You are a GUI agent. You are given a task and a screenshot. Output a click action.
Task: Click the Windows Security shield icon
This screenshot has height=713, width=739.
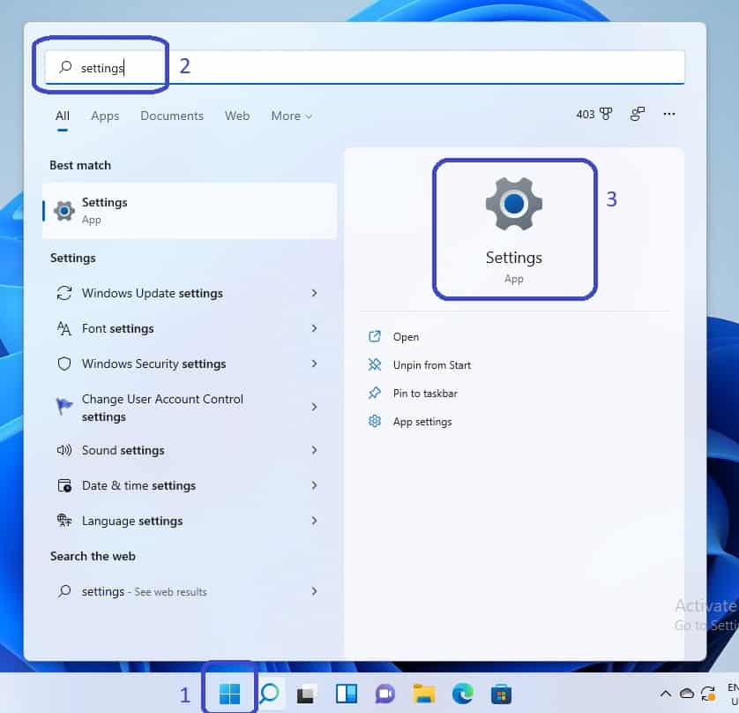[64, 364]
